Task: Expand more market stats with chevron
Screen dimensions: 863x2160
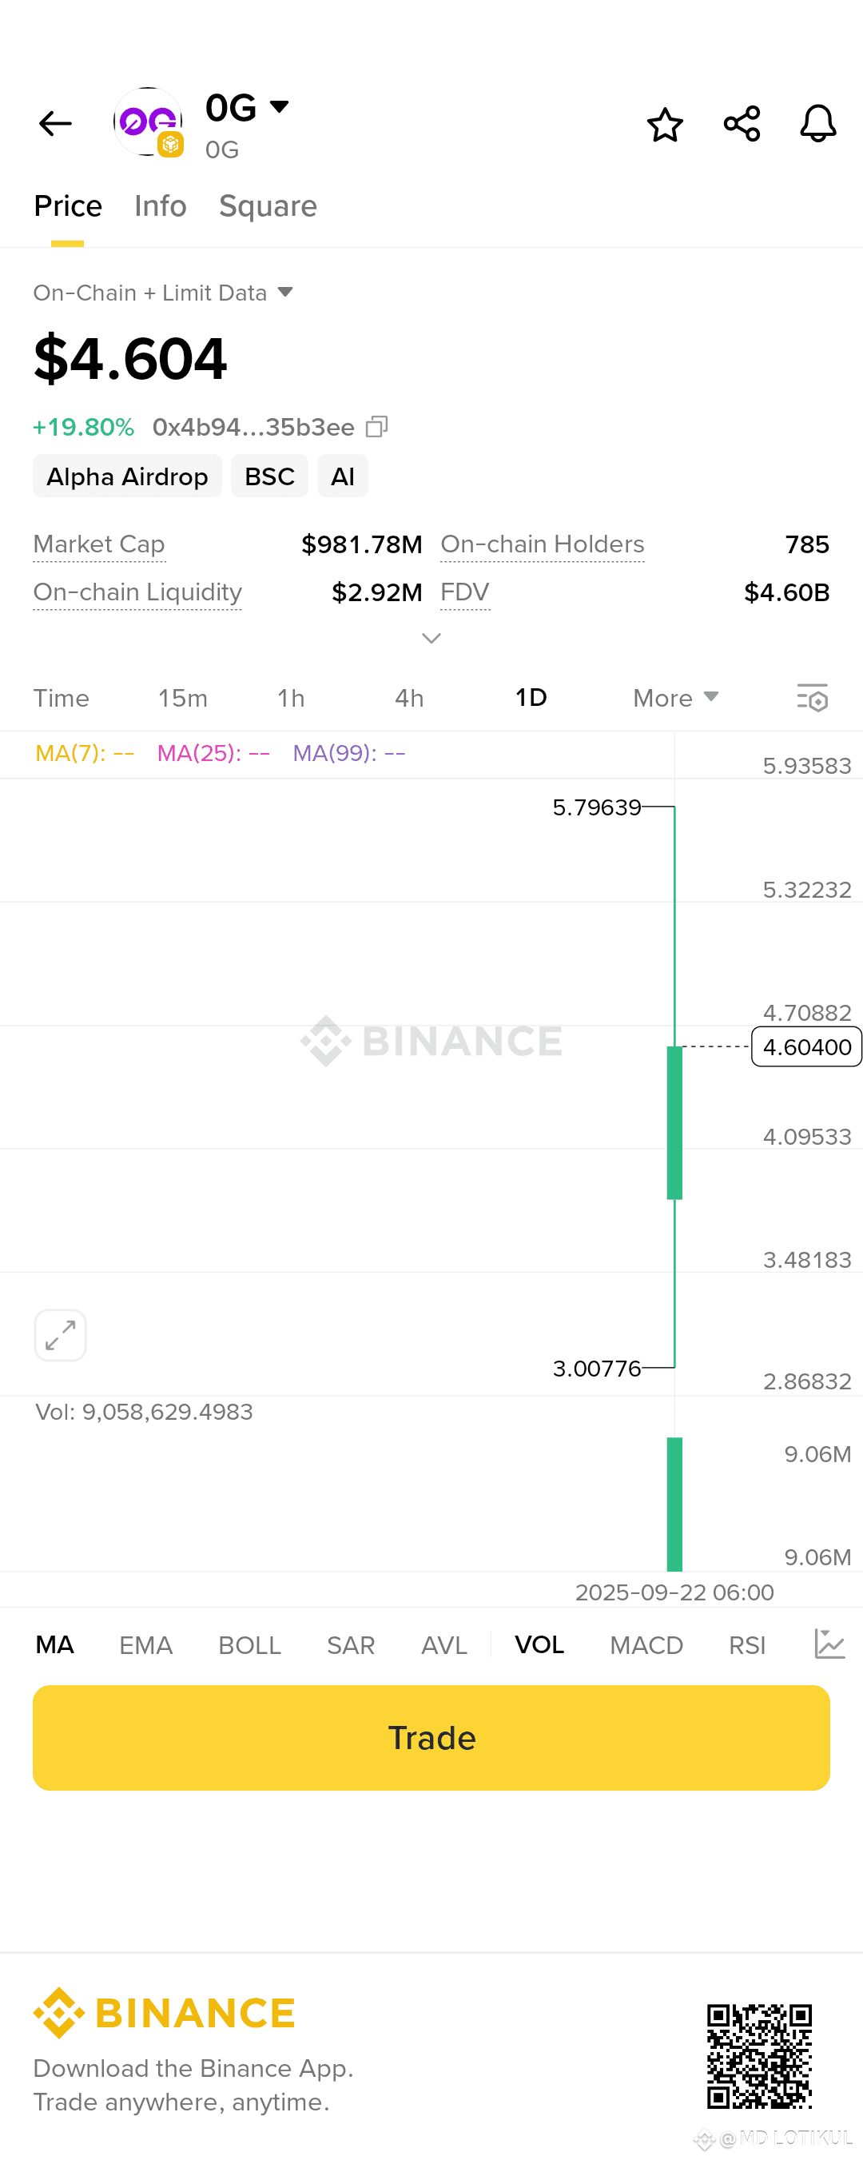Action: 431,638
